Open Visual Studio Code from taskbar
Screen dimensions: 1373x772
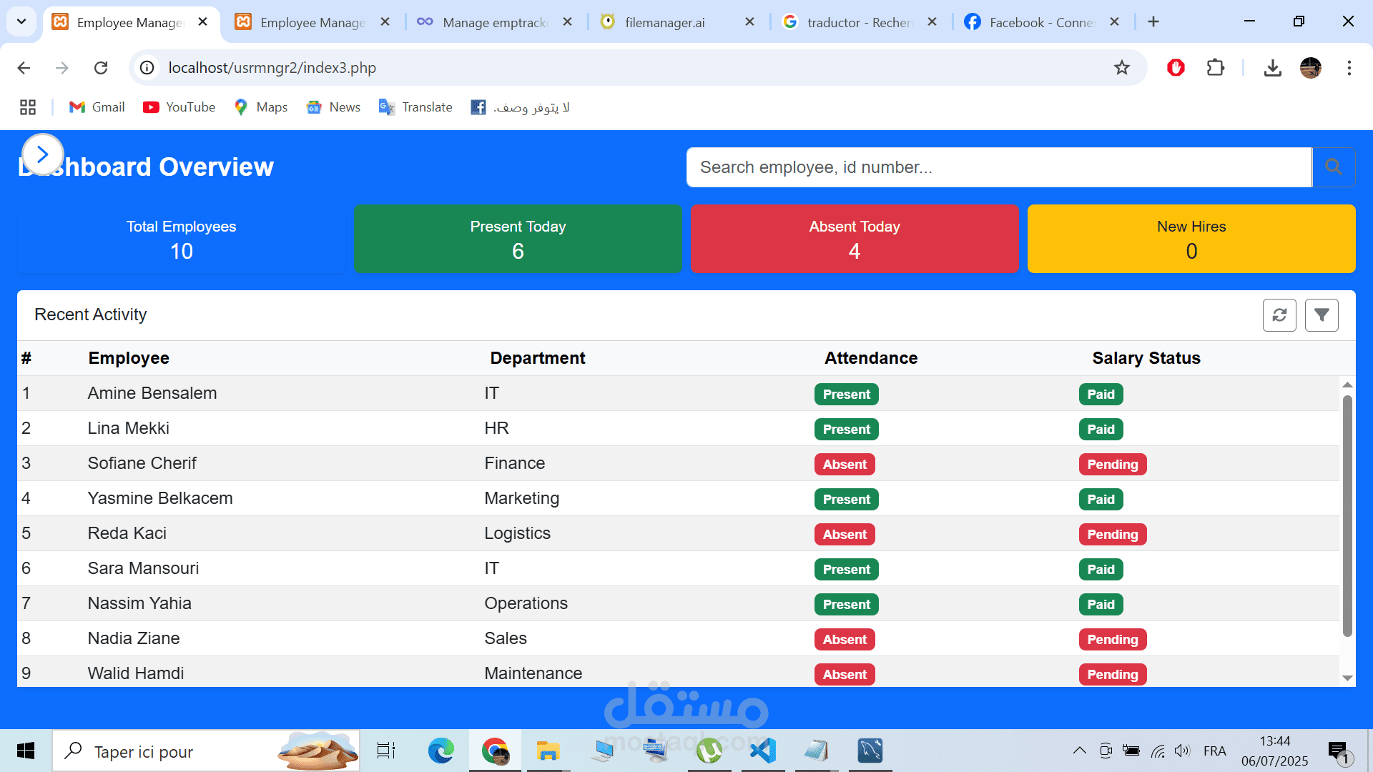763,751
